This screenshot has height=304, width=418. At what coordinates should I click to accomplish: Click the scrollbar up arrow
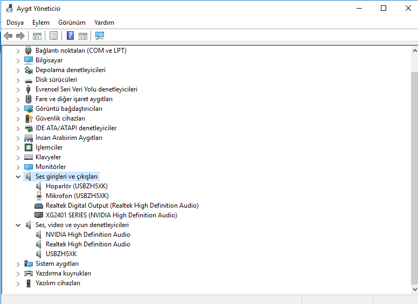415,51
